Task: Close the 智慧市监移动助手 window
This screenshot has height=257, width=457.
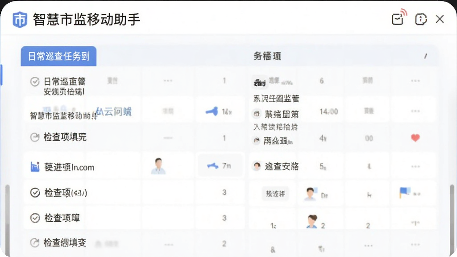Action: click(x=440, y=19)
